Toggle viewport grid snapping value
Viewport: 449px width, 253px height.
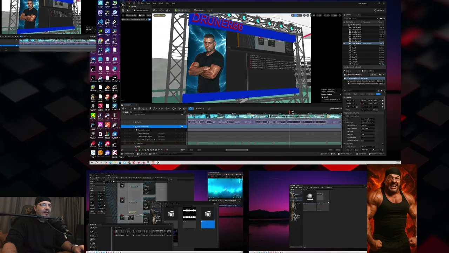[313, 15]
